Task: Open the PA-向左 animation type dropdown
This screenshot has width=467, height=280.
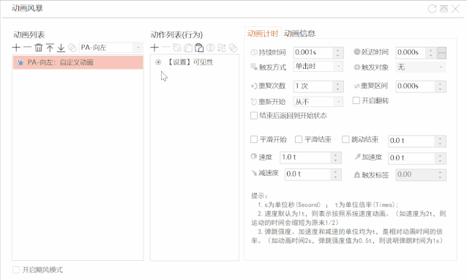Action: [x=111, y=48]
